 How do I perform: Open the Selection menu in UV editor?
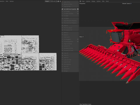pyautogui.click(x=2, y=1)
